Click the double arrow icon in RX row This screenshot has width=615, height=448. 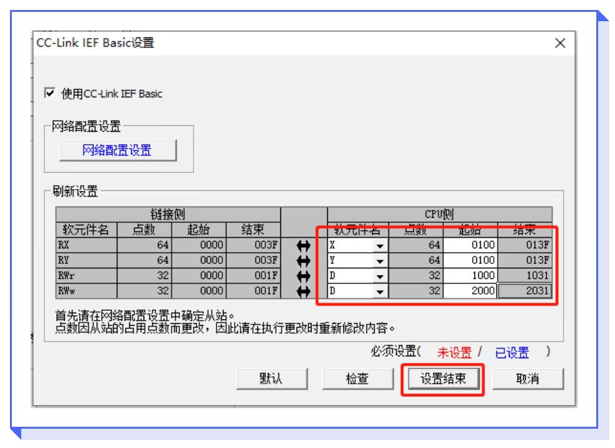[303, 246]
